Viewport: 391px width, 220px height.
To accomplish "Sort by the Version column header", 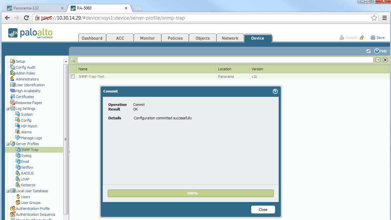I will [319, 69].
